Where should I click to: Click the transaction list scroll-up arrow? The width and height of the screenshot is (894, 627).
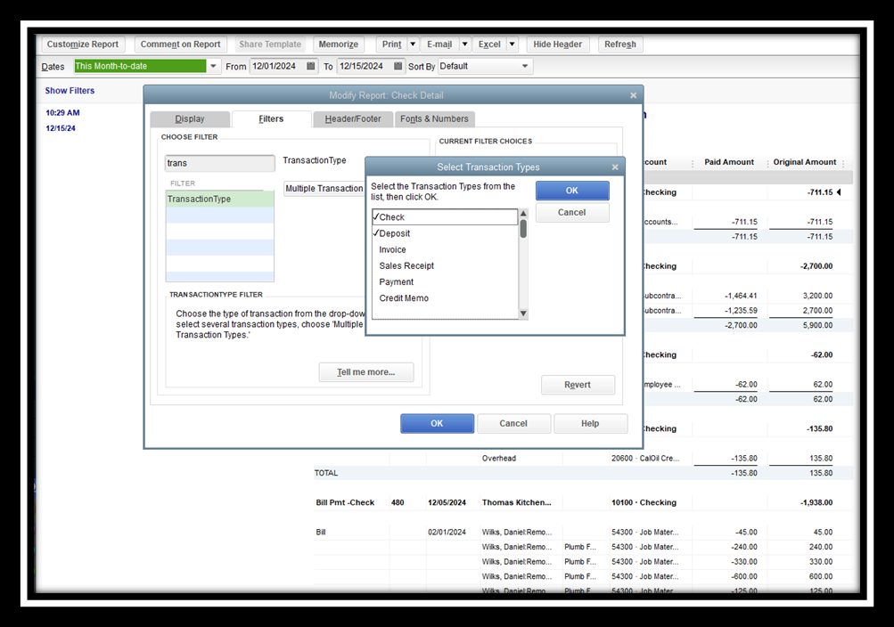(523, 214)
